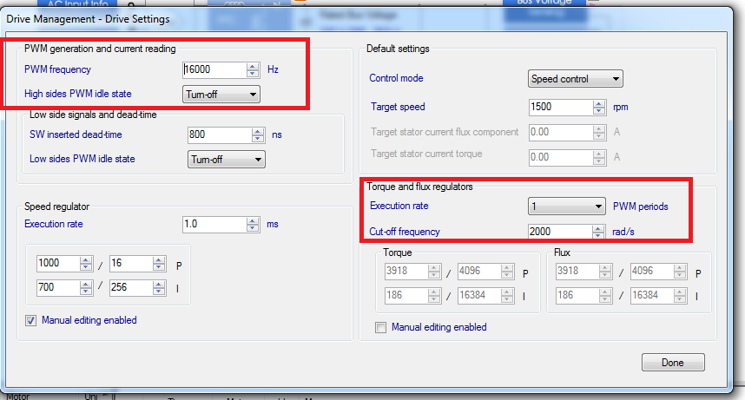This screenshot has height=400, width=745.
Task: Increase speed P divisor 16 value
Action: coord(159,259)
